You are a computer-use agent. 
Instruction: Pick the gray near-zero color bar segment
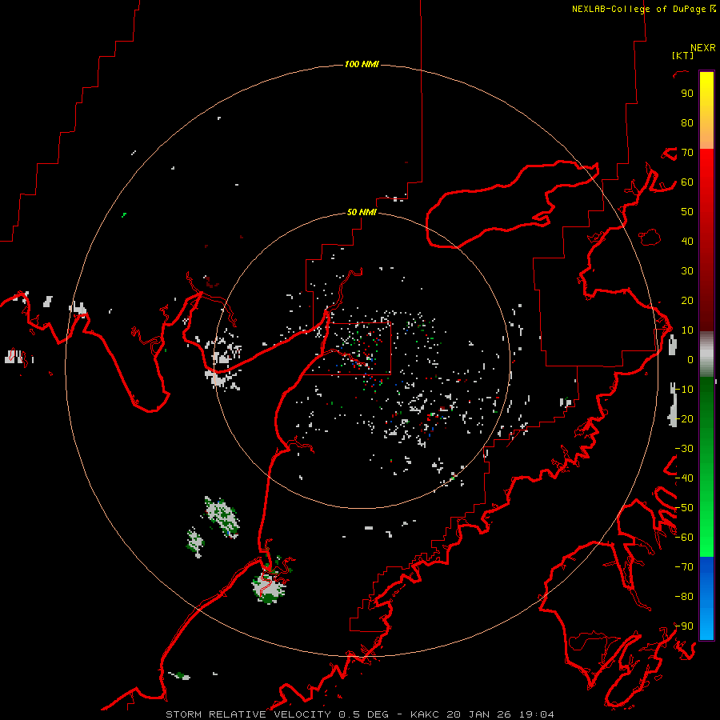tap(706, 354)
